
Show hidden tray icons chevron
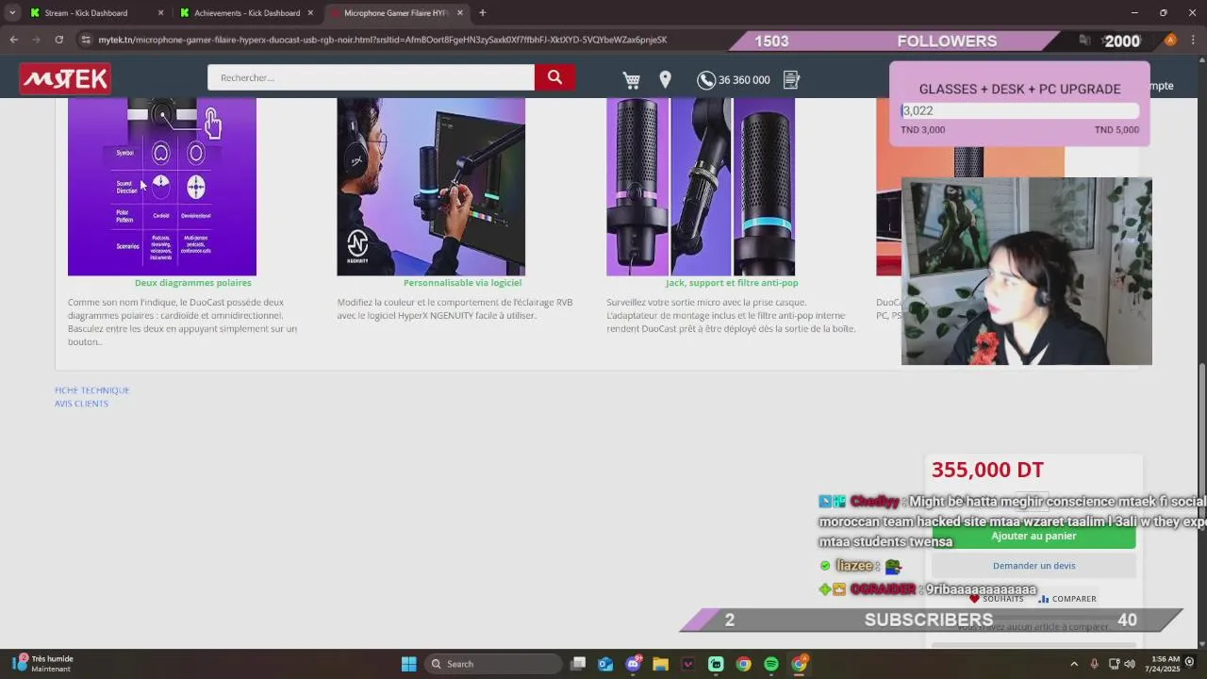[1074, 664]
